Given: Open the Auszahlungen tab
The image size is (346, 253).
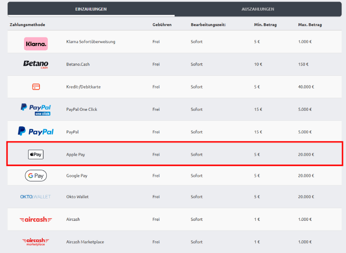Looking at the screenshot, I should point(258,9).
